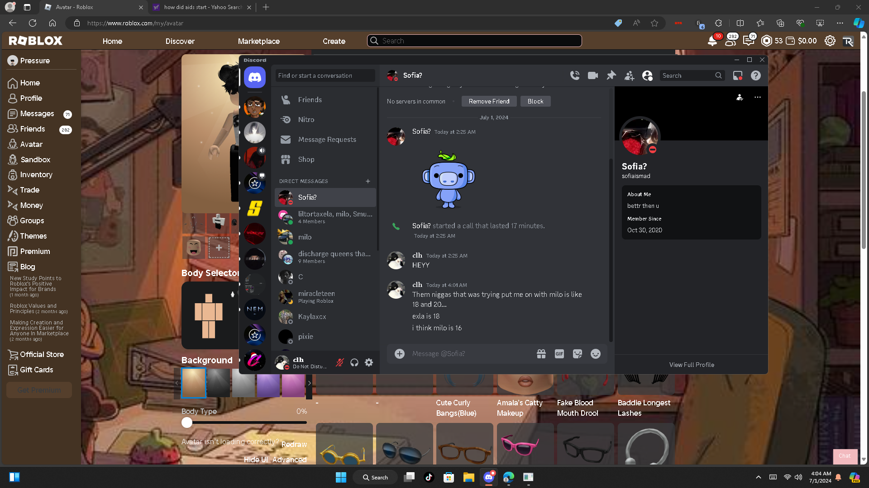Select the purple background swatch
This screenshot has height=488, width=869.
pos(268,383)
